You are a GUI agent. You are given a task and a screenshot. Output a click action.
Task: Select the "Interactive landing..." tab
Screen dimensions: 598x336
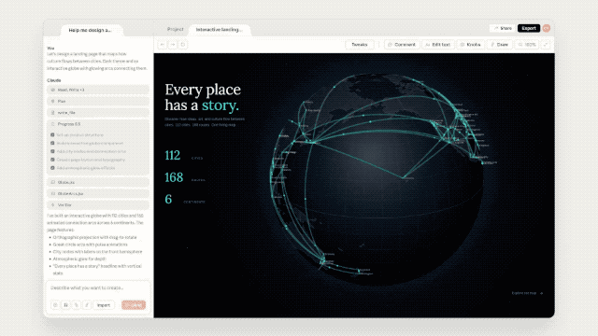coord(220,30)
